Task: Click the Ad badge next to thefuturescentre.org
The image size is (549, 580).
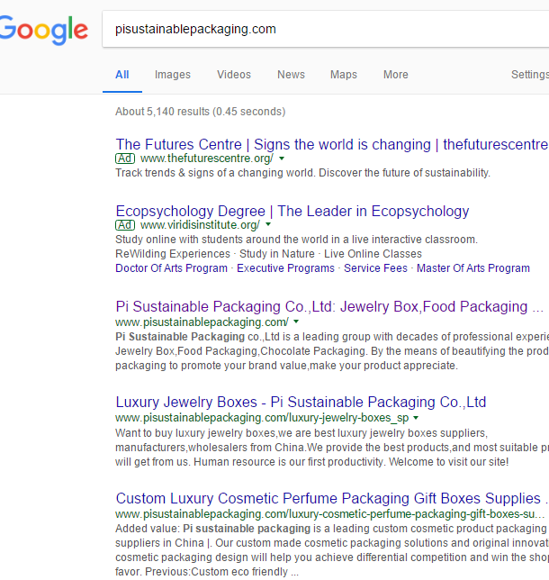Action: point(125,159)
